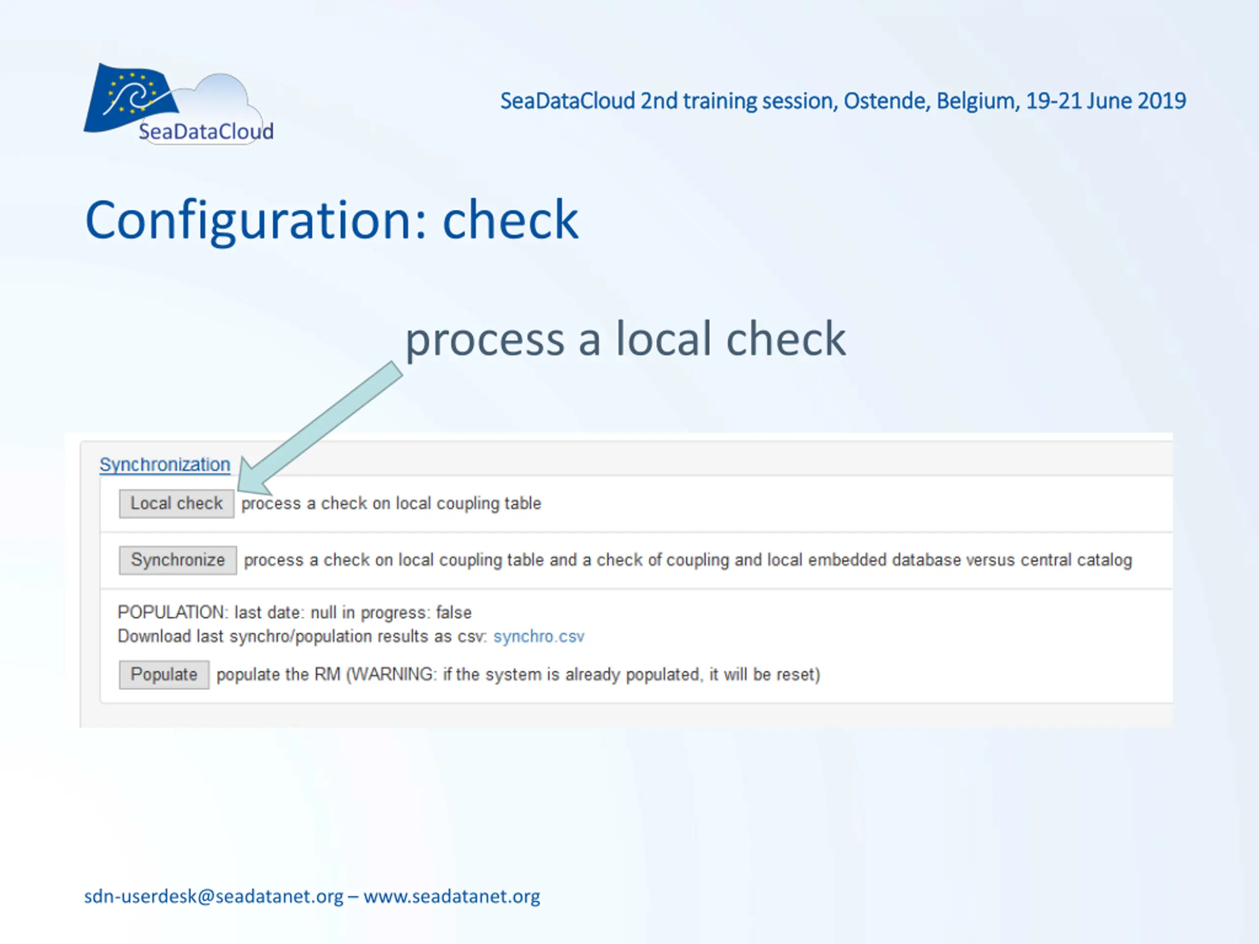The height and width of the screenshot is (944, 1259).
Task: Click the SeaDataCloud logo
Action: point(179,104)
